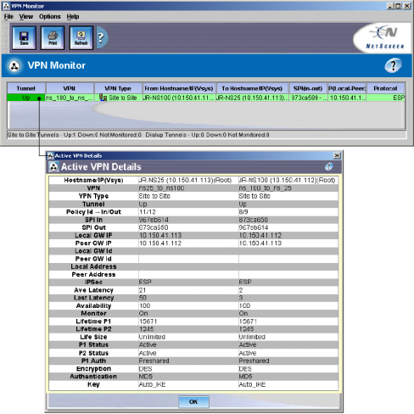The width and height of the screenshot is (414, 414).
Task: Sort by the Tunnel column header
Action: [26, 88]
